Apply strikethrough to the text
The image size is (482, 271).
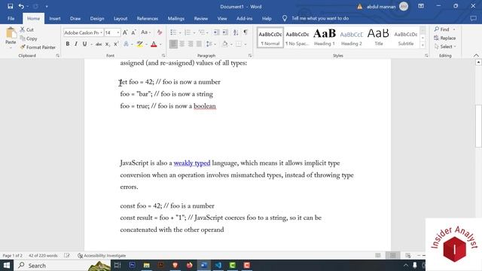tap(99, 44)
